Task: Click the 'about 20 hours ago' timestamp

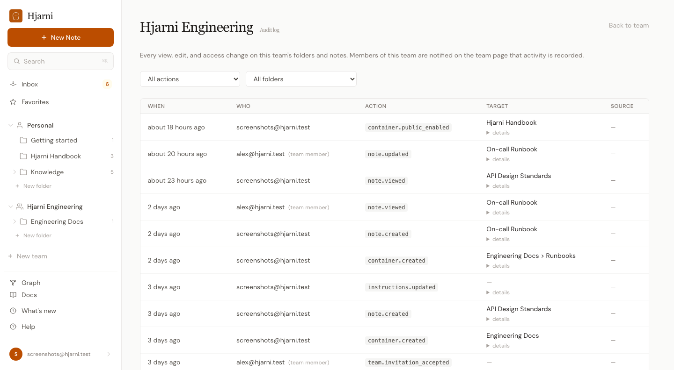Action: pos(177,154)
